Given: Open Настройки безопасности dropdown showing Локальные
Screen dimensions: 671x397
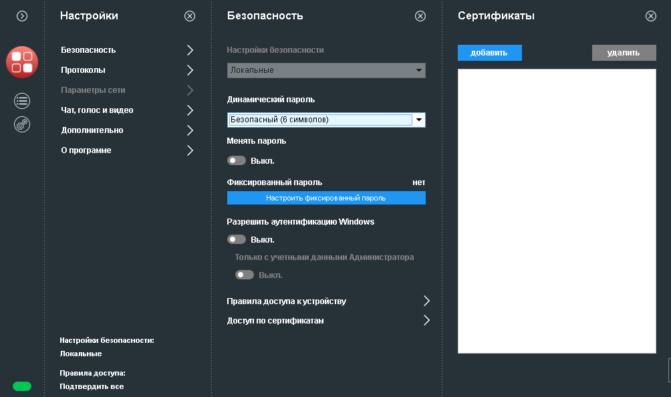Looking at the screenshot, I should tap(326, 70).
